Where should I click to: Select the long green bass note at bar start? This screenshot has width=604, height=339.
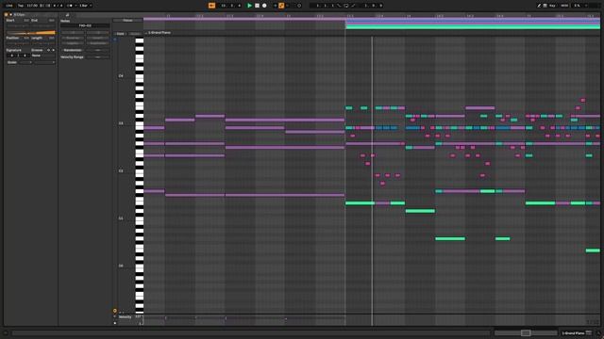coord(360,203)
